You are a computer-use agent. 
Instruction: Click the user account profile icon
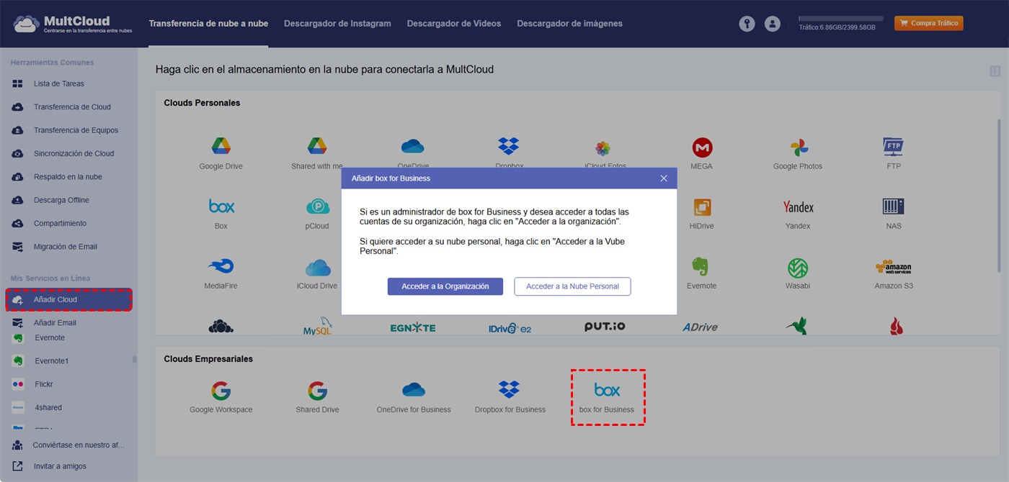pyautogui.click(x=772, y=24)
